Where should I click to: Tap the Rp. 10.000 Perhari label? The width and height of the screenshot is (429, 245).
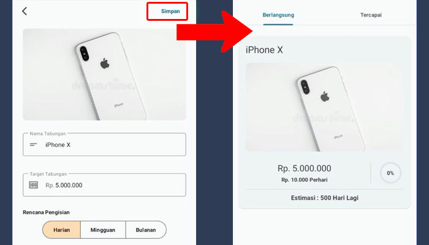click(304, 180)
